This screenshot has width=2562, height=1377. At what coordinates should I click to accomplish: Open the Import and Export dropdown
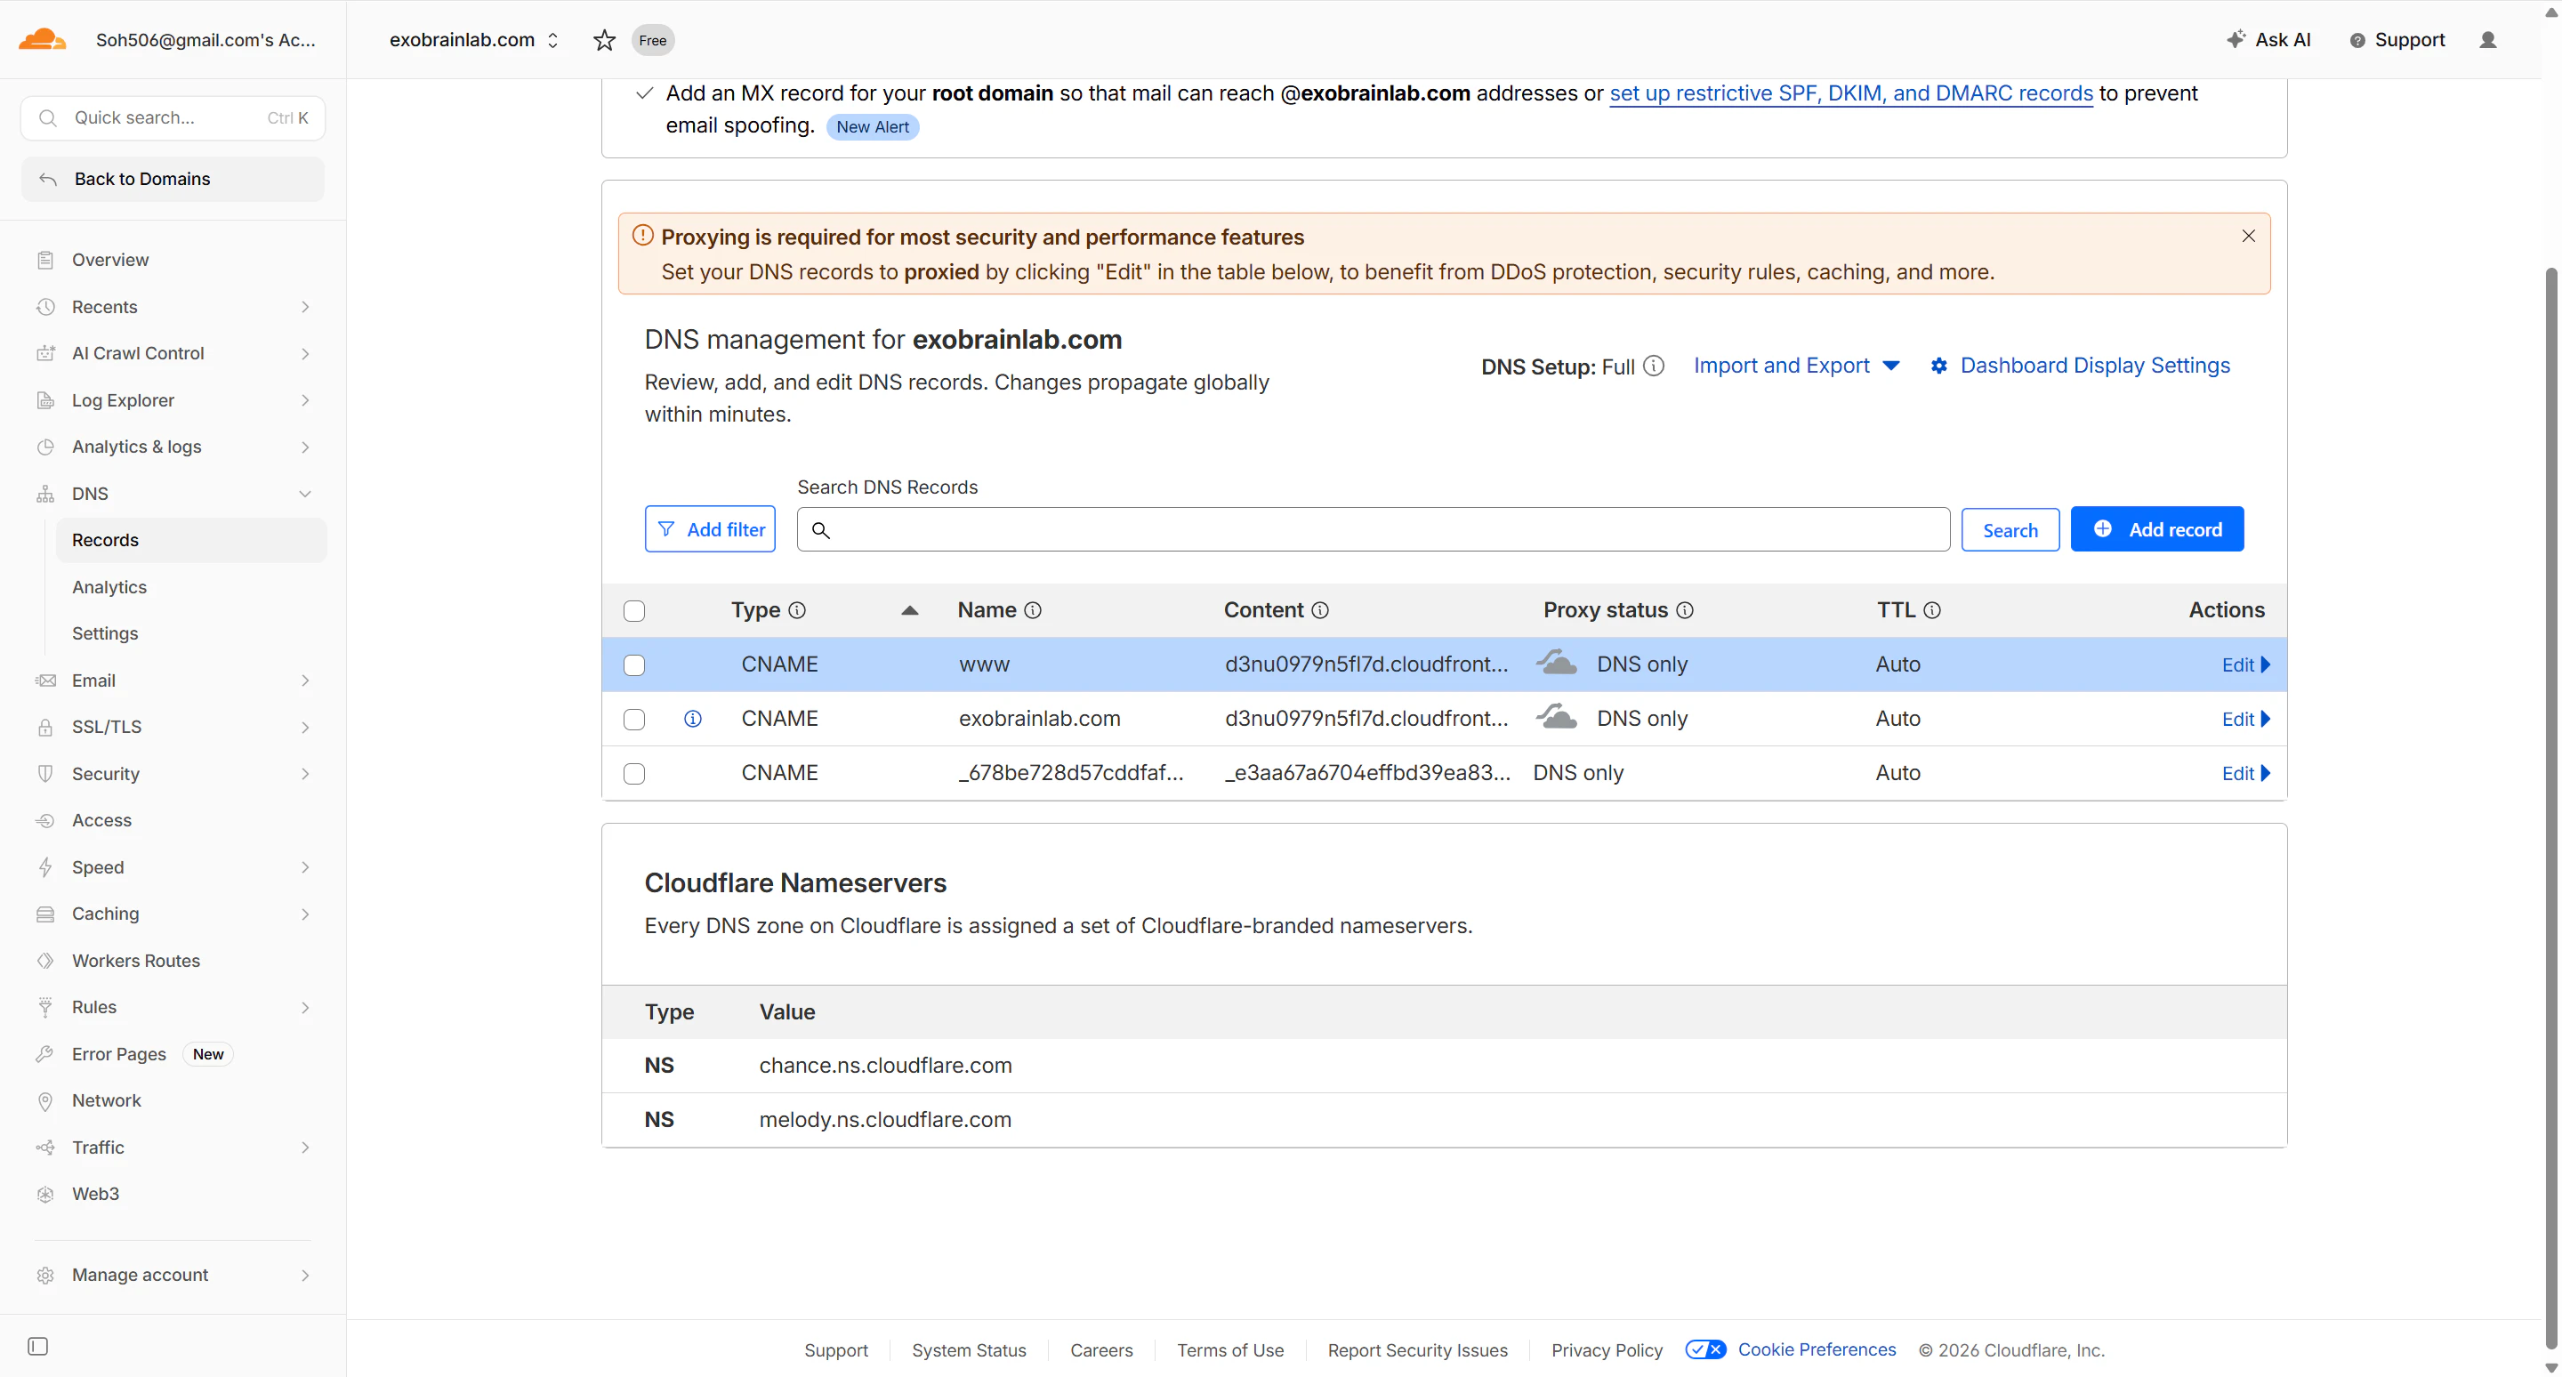[1796, 366]
